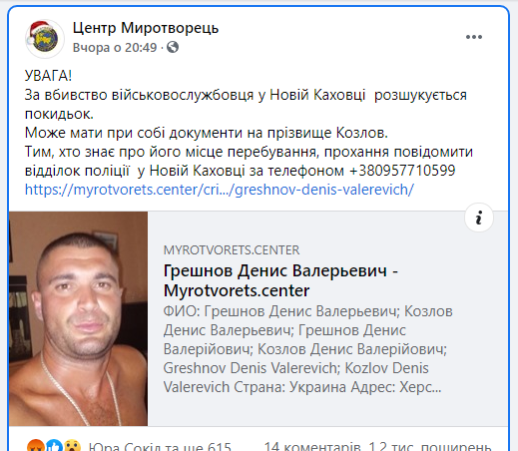518x451 pixels.
Task: Click the like reaction icon
Action: click(x=54, y=445)
